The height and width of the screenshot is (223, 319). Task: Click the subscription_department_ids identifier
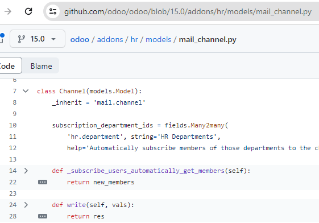coord(102,125)
